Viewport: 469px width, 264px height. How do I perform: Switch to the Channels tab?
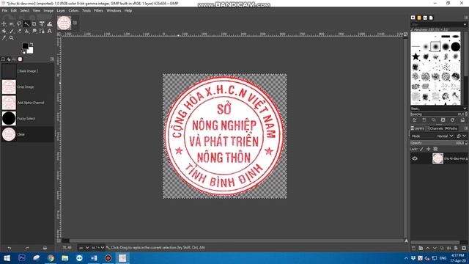435,128
